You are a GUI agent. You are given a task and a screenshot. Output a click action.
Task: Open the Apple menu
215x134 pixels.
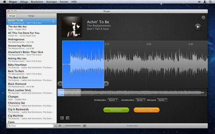(5, 2)
